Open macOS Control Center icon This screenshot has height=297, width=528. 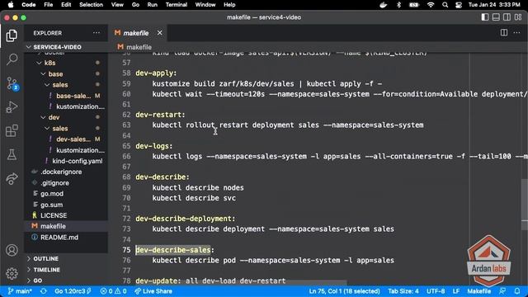click(x=459, y=5)
